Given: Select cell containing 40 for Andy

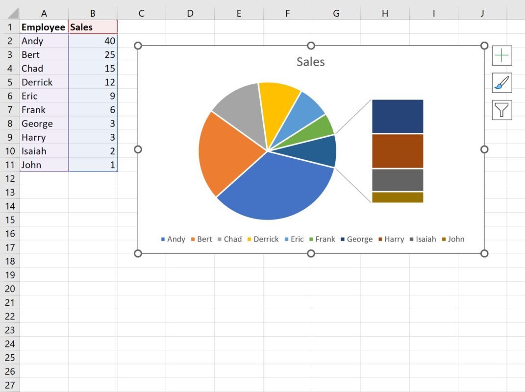Looking at the screenshot, I should 93,41.
